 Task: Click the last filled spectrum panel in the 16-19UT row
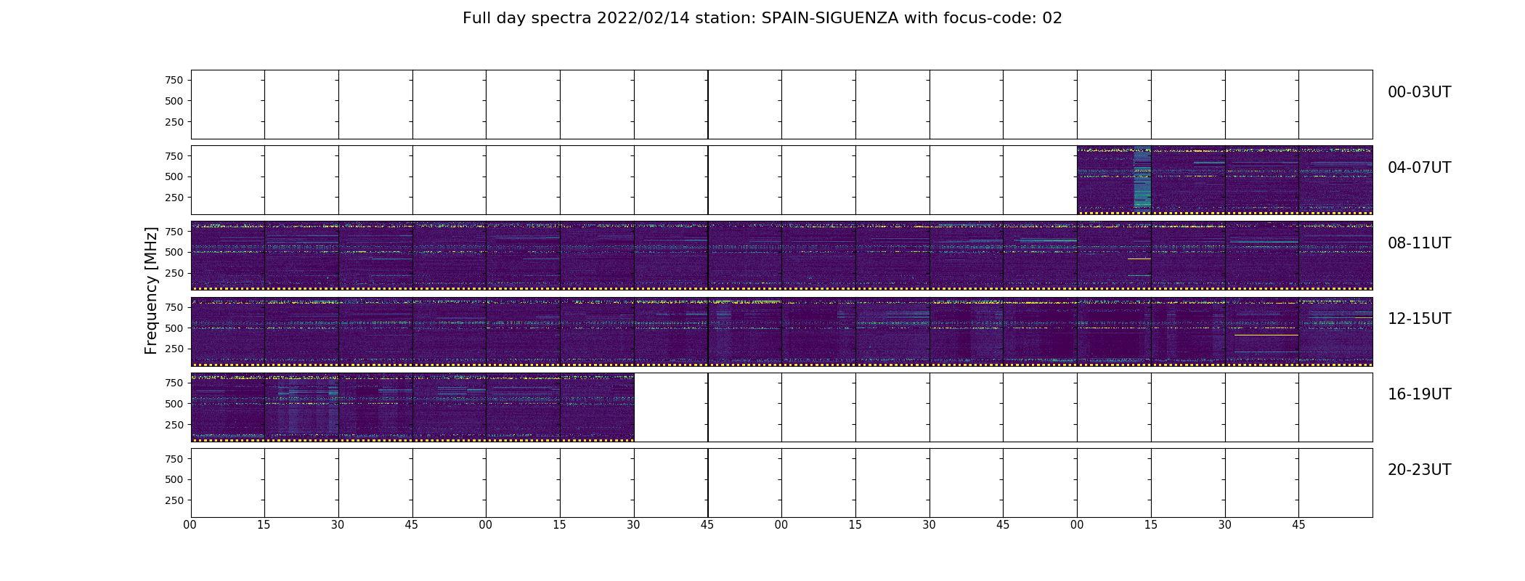click(x=597, y=407)
